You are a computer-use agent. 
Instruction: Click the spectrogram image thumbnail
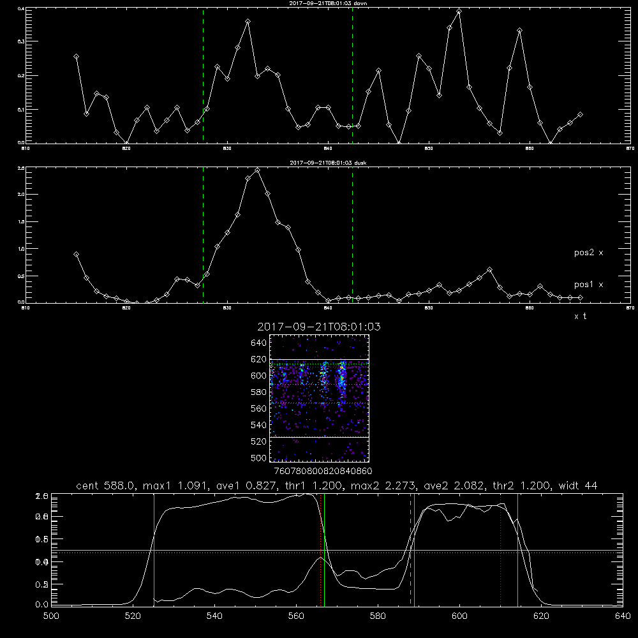(319, 398)
